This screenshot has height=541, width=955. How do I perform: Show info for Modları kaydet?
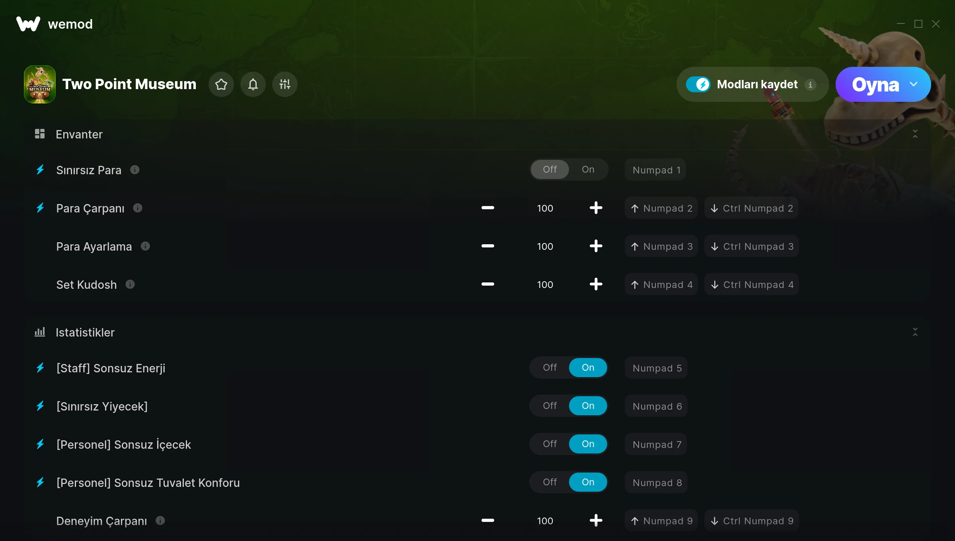click(x=810, y=84)
